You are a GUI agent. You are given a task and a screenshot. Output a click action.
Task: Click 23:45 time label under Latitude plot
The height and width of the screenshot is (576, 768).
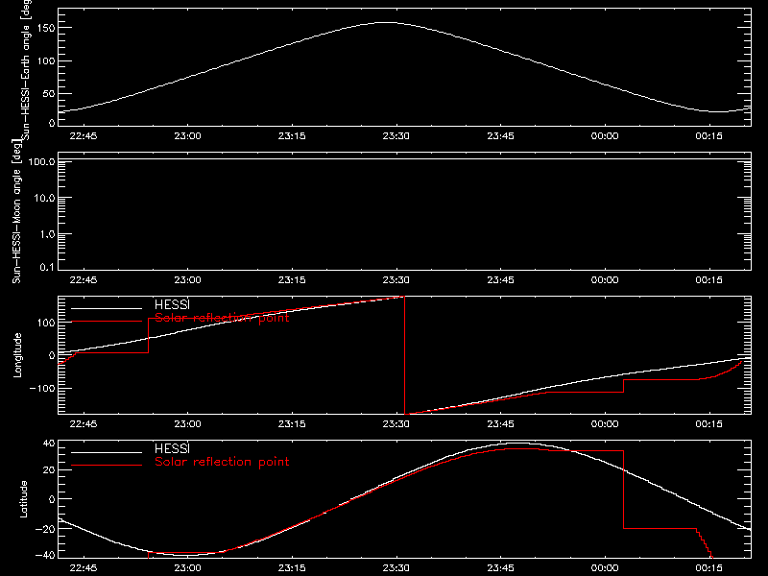[500, 568]
